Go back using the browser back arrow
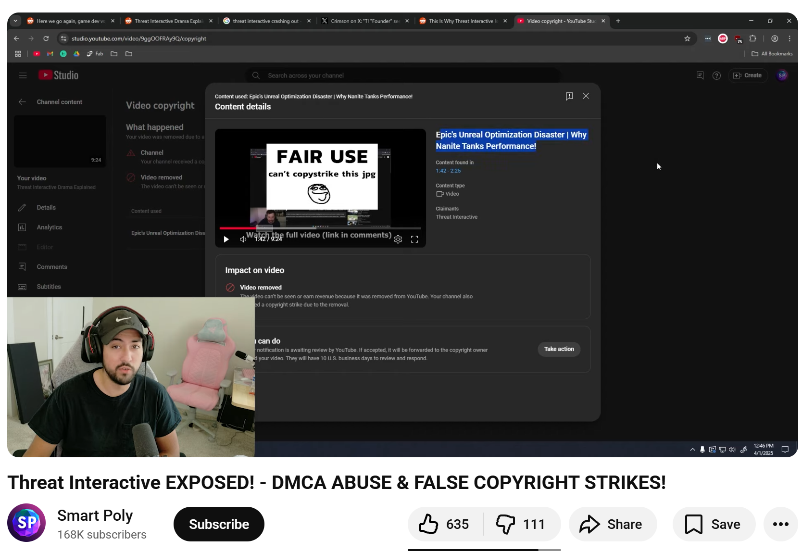The width and height of the screenshot is (802, 552). click(x=16, y=38)
